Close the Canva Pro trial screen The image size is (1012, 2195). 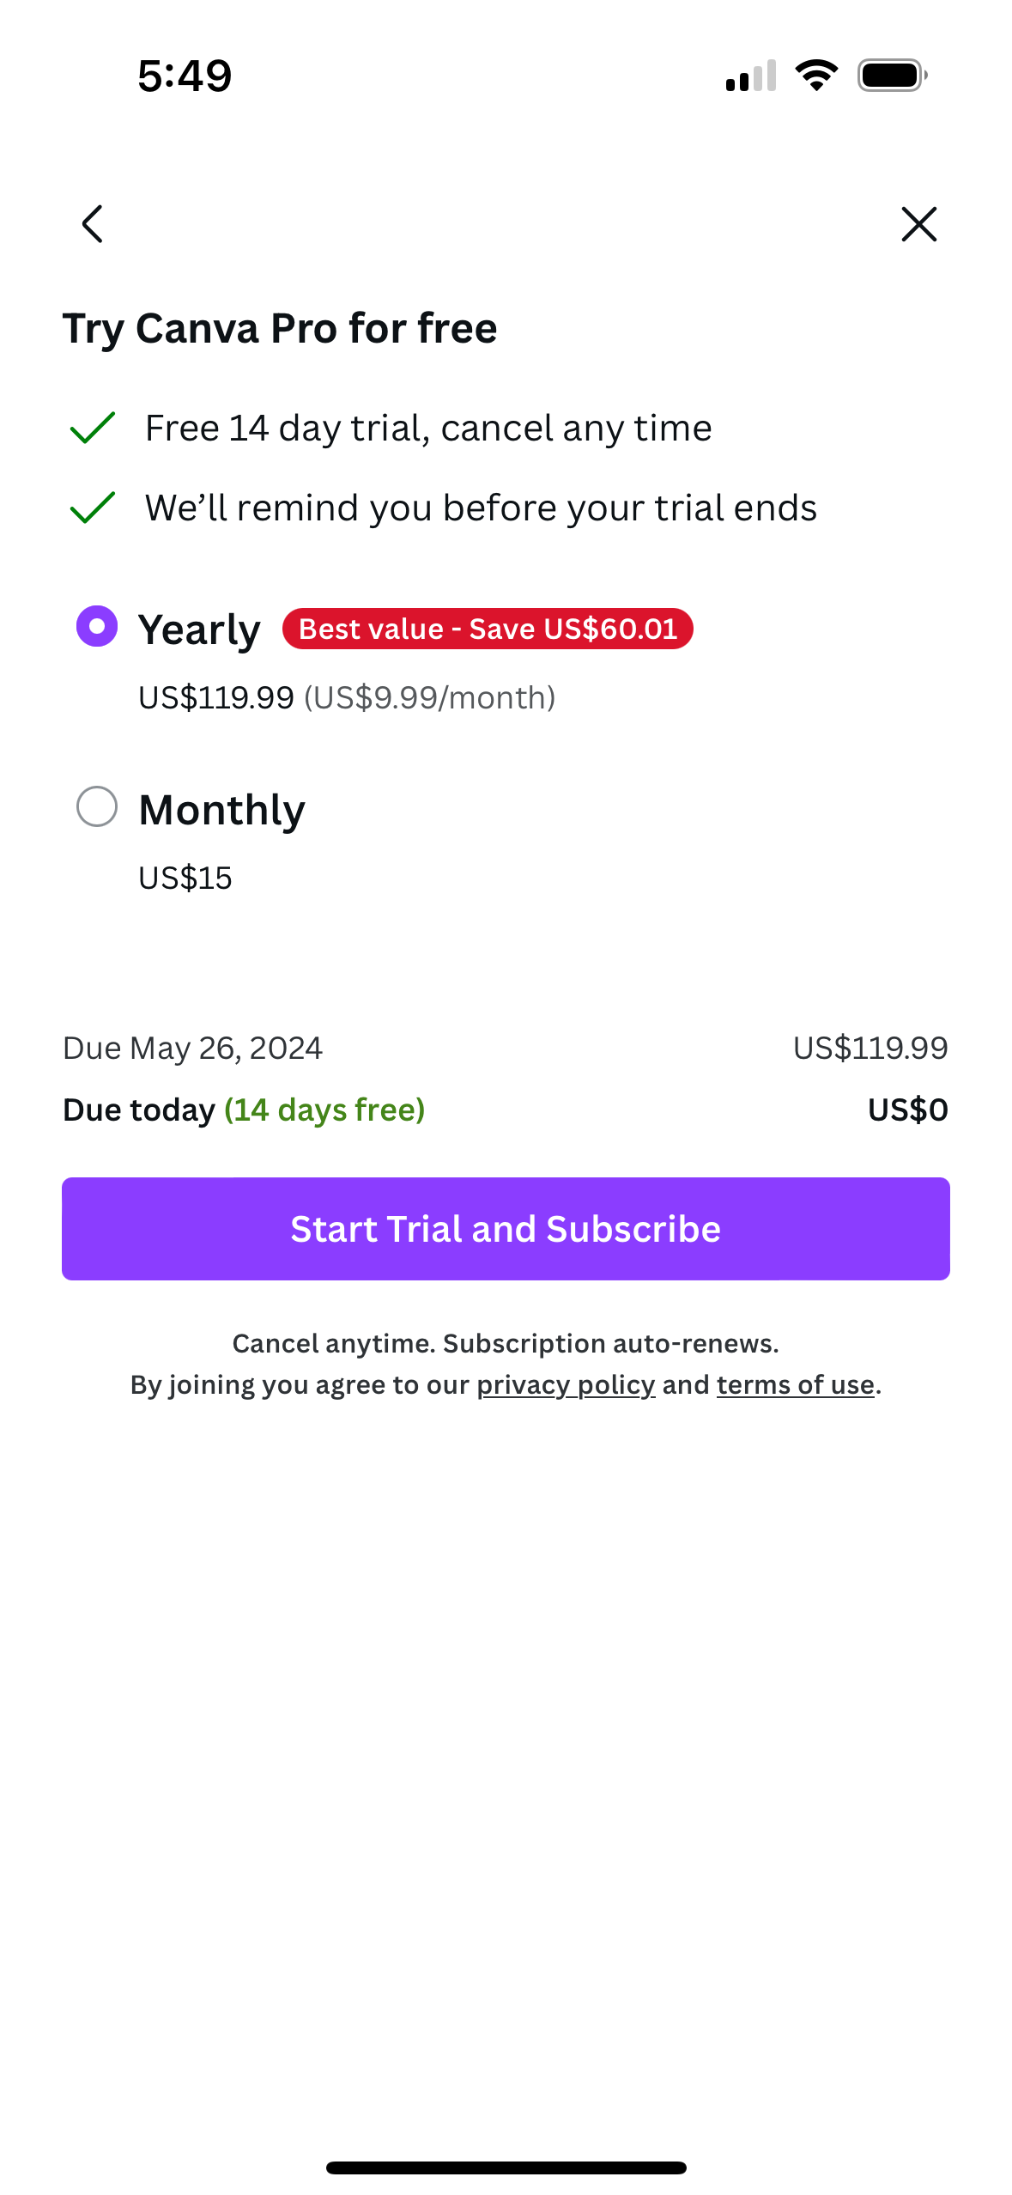tap(918, 224)
